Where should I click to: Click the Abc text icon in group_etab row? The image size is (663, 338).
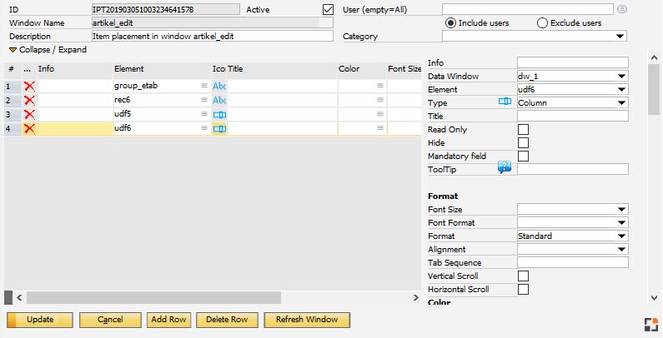point(219,86)
